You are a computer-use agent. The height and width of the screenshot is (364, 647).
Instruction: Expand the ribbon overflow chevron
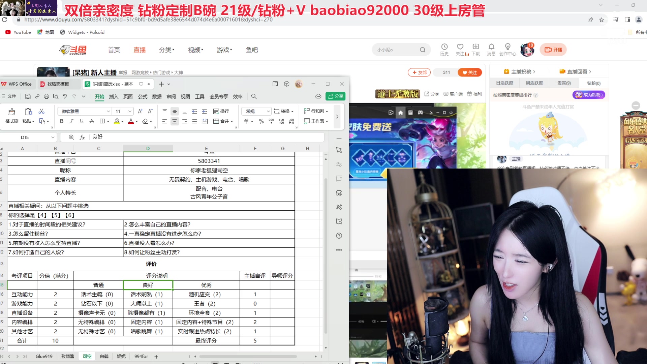(337, 116)
